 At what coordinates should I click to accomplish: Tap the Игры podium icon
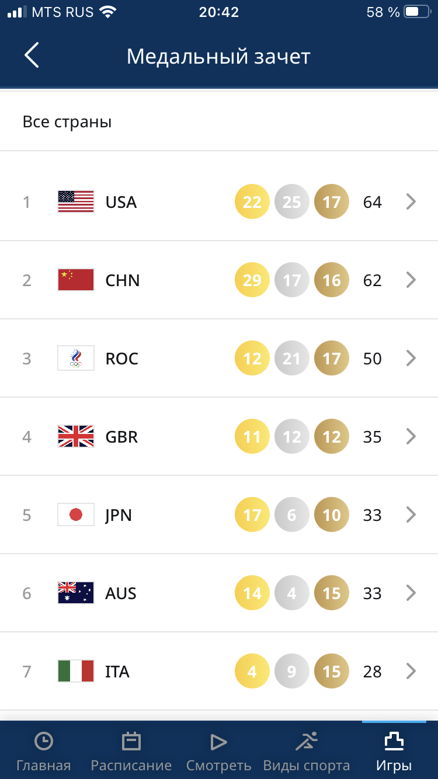[x=394, y=742]
